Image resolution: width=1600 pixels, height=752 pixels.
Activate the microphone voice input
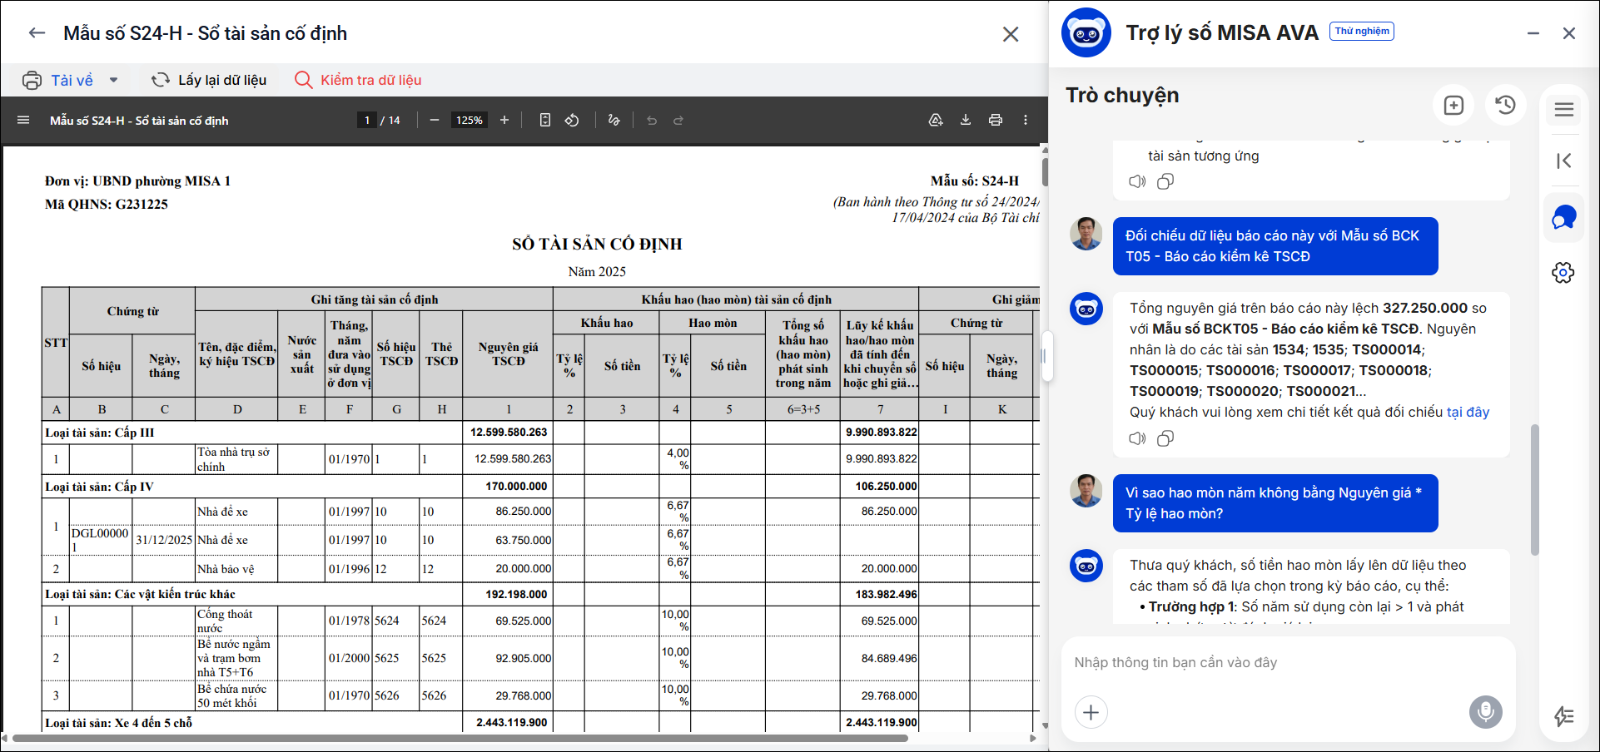[1486, 712]
